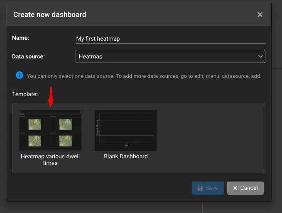Click the one data source info message
The width and height of the screenshot is (282, 213).
pyautogui.click(x=144, y=76)
